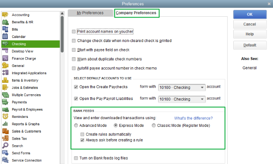Open the Pay Payroll Liabilities account dropdown

[x=202, y=99]
